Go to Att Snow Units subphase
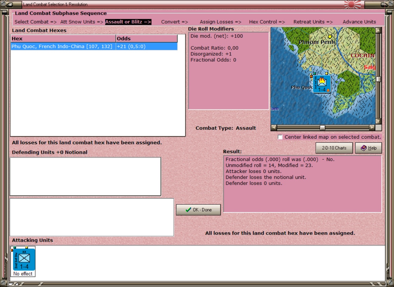Viewport: 394px width, 287px height. [81, 22]
